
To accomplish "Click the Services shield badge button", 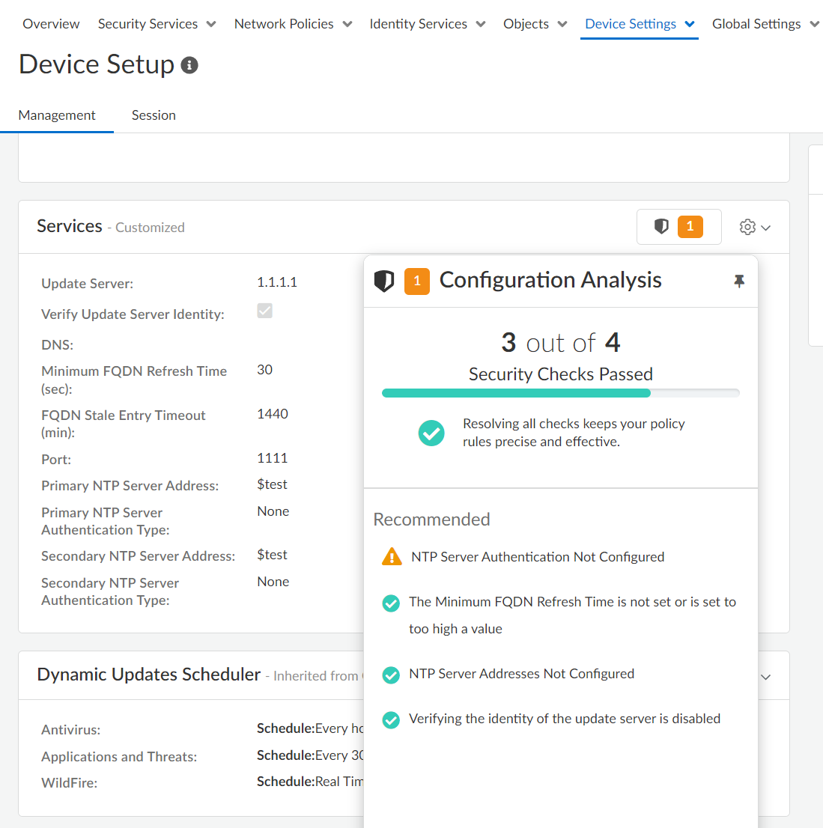I will (x=678, y=227).
